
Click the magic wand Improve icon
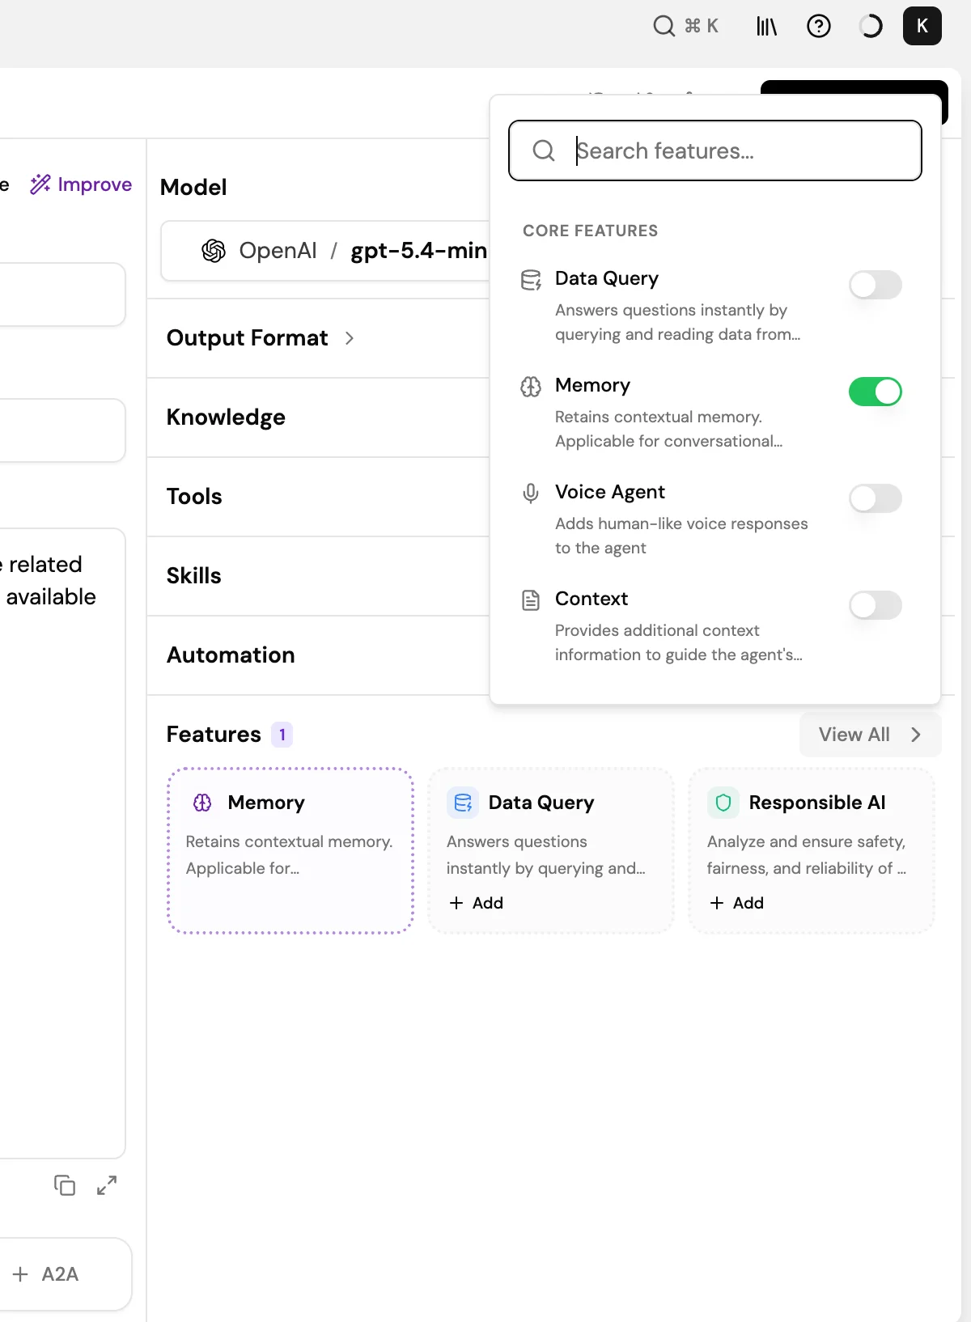(40, 184)
